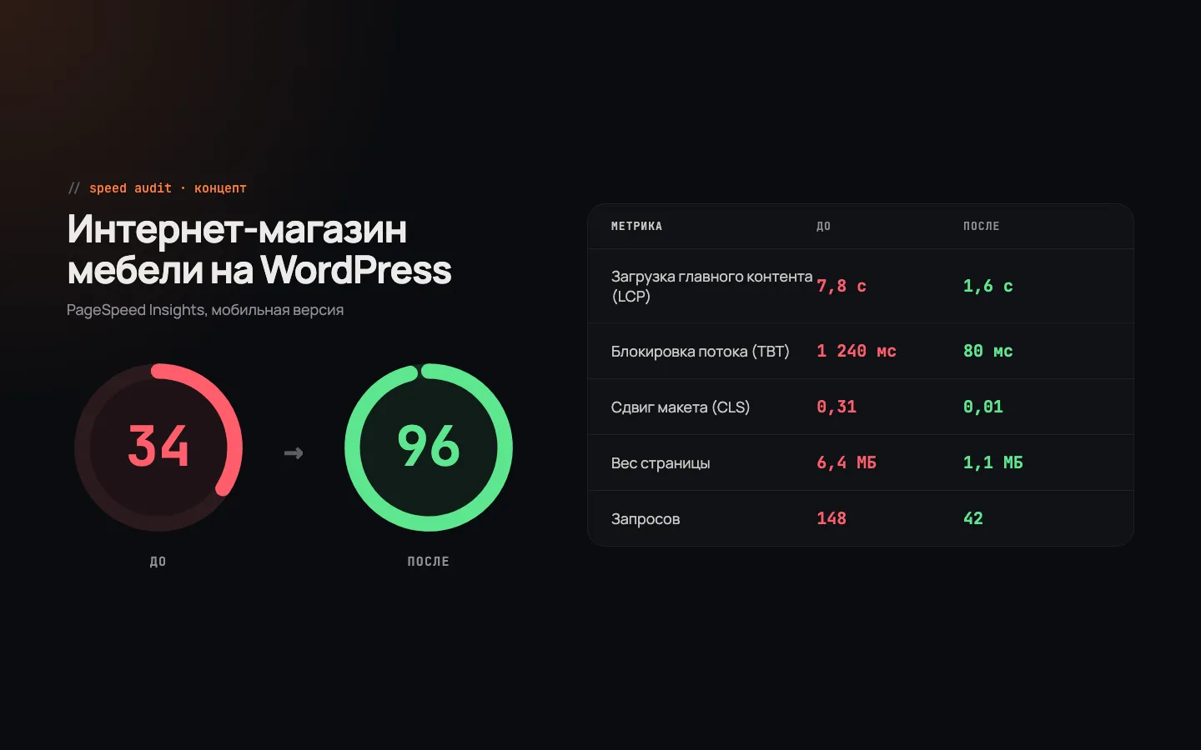Click the green score 96 gauge
The image size is (1201, 750).
click(x=429, y=447)
